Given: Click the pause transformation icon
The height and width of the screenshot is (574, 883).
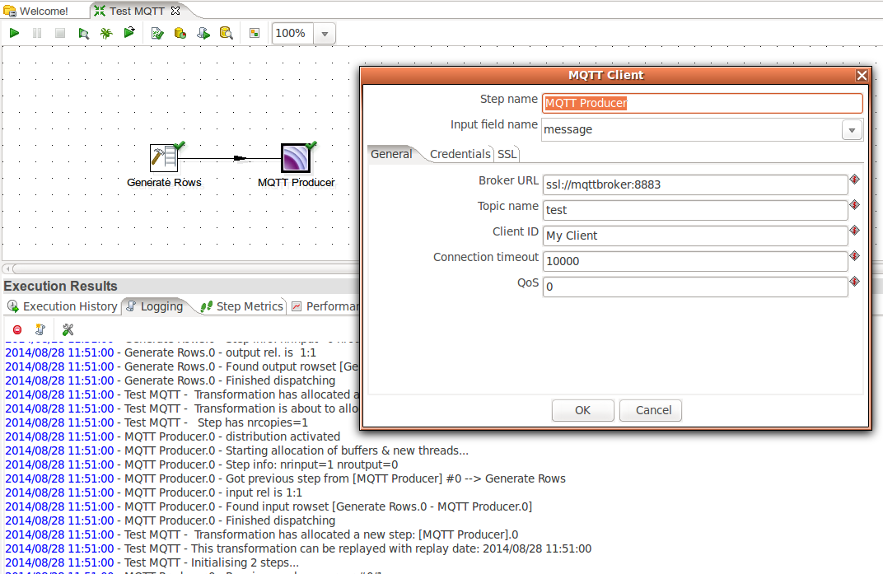Looking at the screenshot, I should [x=37, y=33].
